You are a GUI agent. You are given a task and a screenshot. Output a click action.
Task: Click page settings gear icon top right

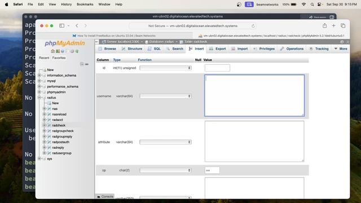coord(342,42)
